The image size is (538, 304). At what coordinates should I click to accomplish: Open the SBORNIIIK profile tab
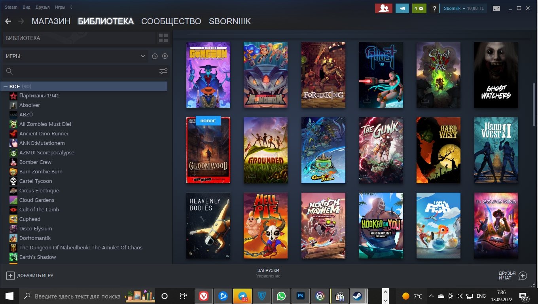(x=230, y=21)
